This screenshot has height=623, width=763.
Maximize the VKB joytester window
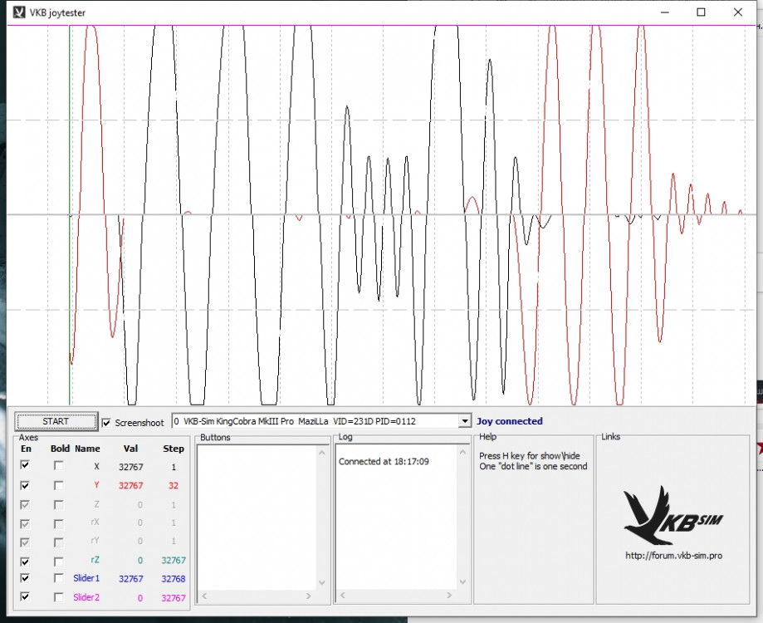point(701,12)
